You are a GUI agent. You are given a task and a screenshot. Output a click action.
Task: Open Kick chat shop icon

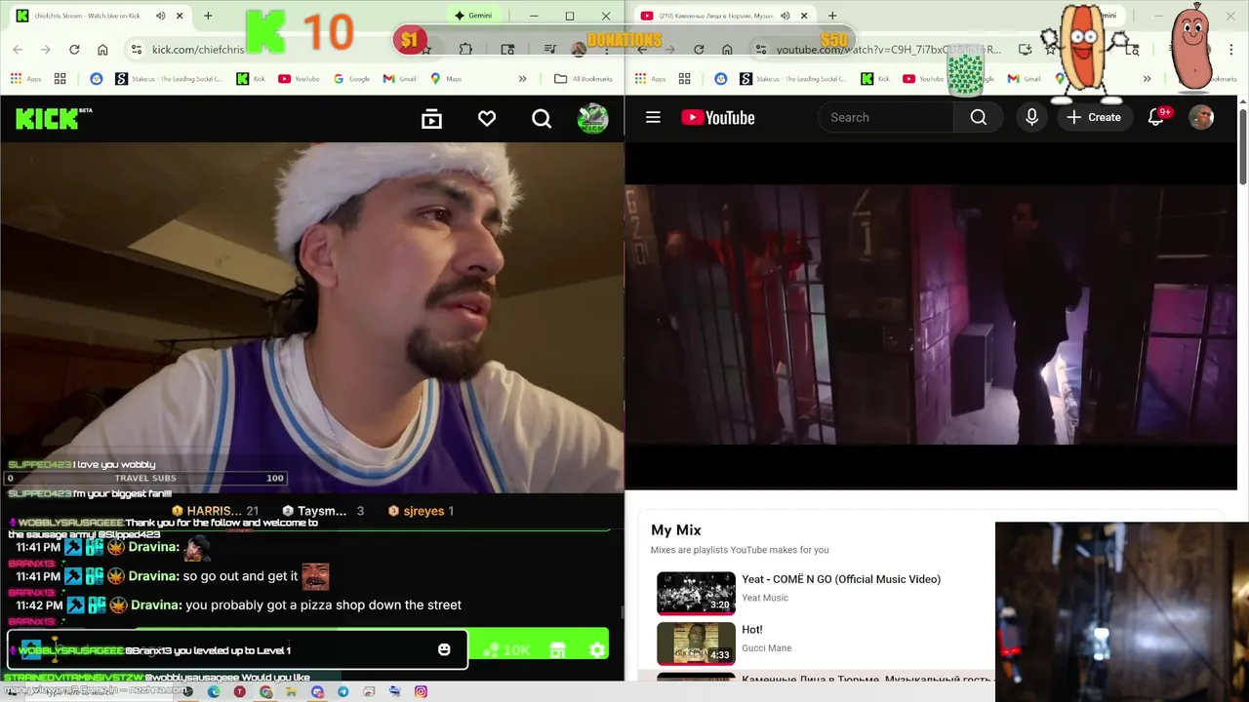pos(557,649)
